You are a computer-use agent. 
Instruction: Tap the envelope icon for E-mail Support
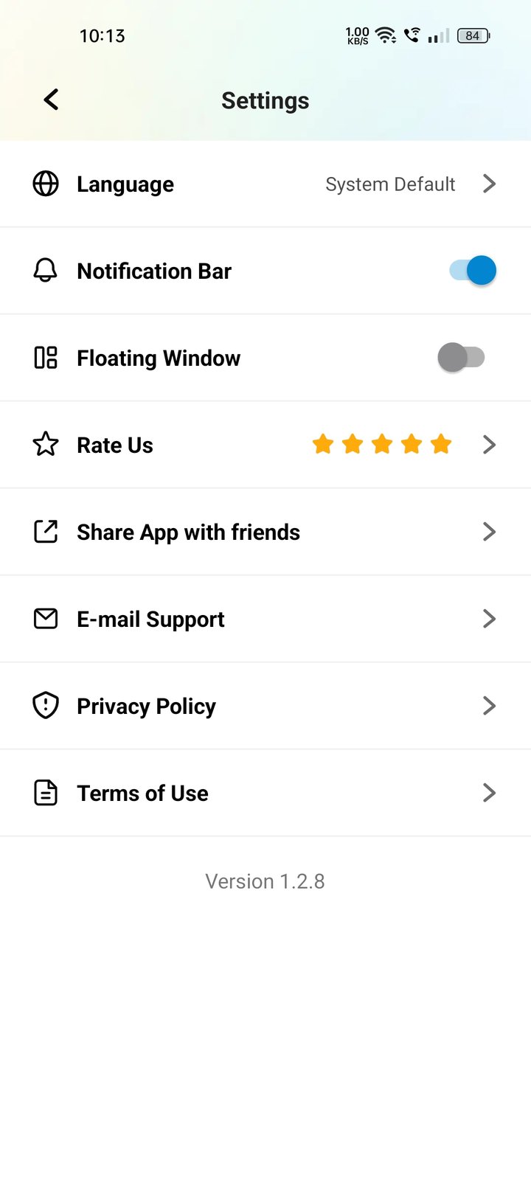coord(46,619)
